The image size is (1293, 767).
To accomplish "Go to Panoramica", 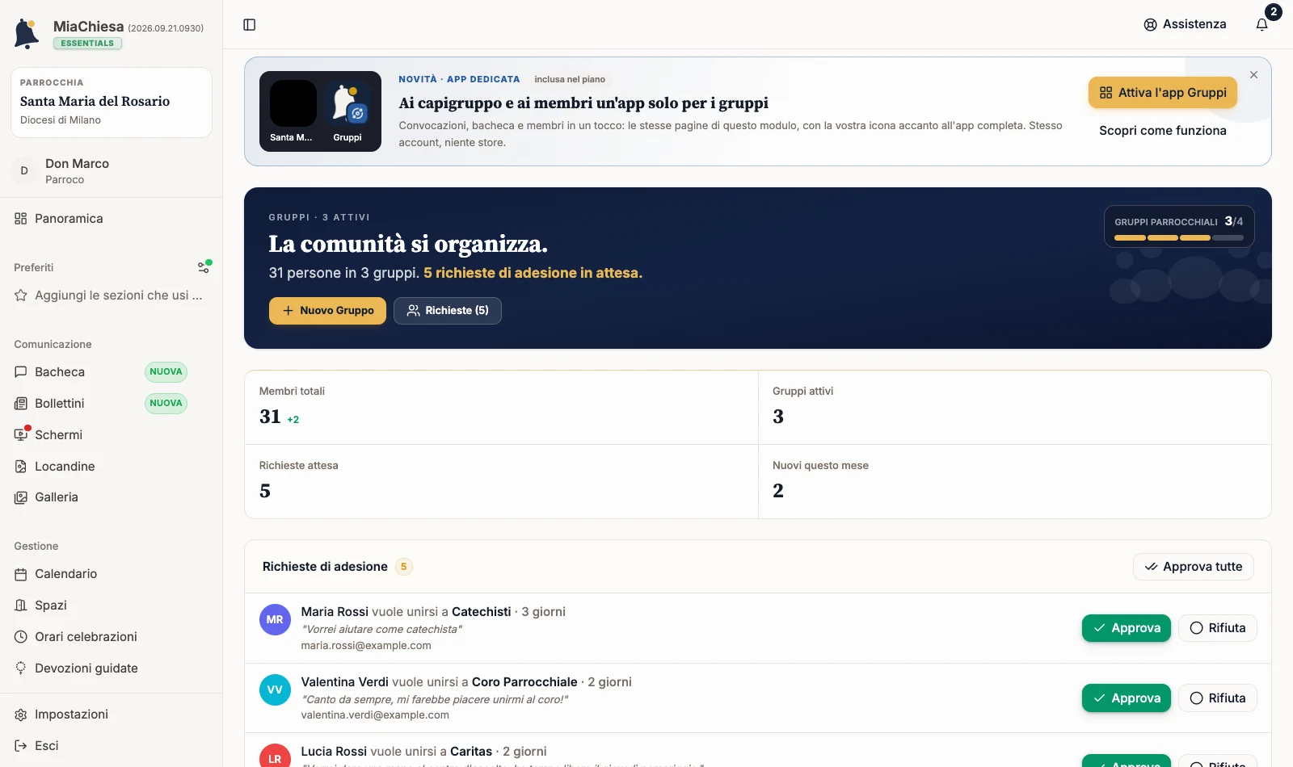I will (112, 219).
